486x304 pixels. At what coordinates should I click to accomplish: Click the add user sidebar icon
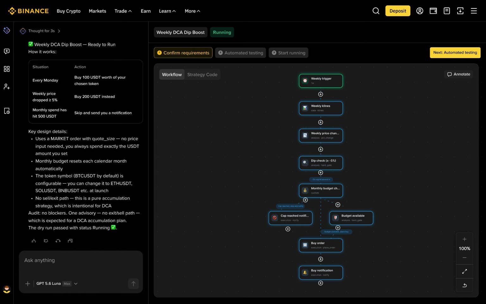[x=7, y=87]
